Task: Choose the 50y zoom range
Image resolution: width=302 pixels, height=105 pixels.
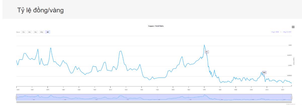Action: pos(35,32)
